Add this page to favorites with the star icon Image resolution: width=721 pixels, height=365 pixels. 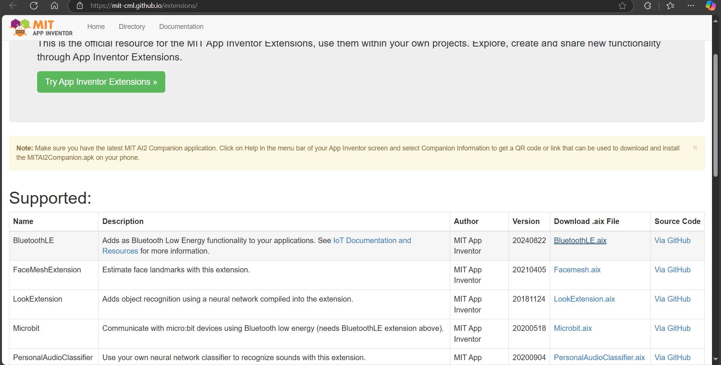pos(622,6)
